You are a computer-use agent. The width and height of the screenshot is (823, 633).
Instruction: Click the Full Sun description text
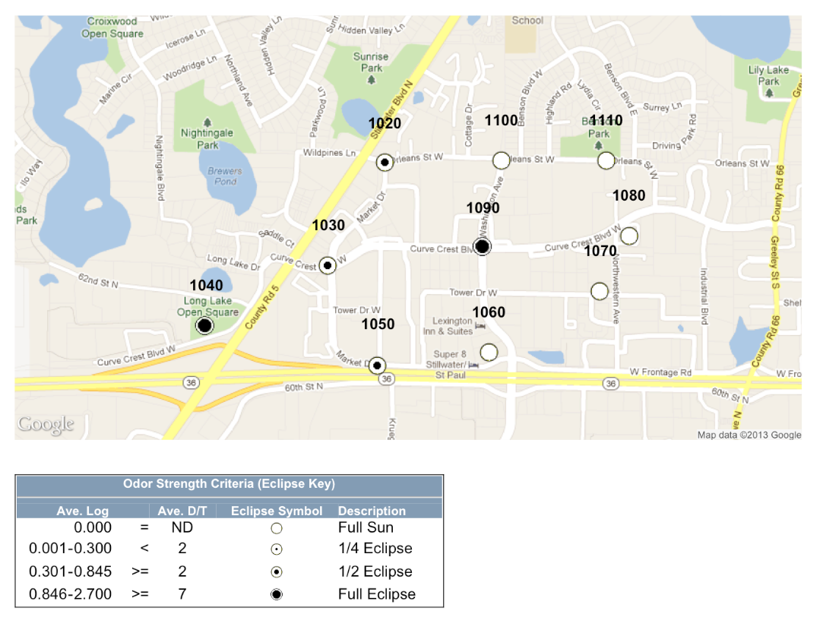point(366,527)
